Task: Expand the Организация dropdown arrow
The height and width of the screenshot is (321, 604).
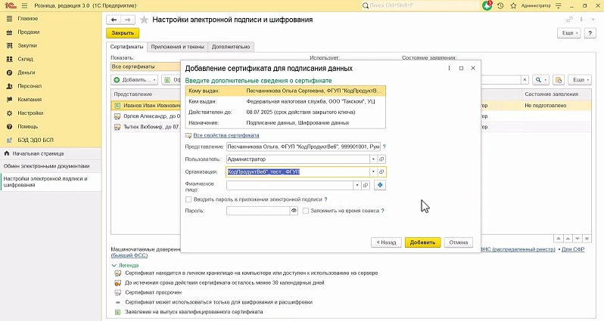Action: (x=373, y=172)
